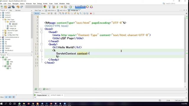The height and width of the screenshot is (106, 189).
Task: Click the Profile Project toolbar icon
Action: pos(66,7)
